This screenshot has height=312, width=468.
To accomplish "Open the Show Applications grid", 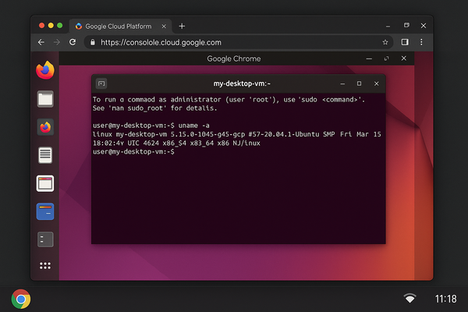I will click(45, 265).
